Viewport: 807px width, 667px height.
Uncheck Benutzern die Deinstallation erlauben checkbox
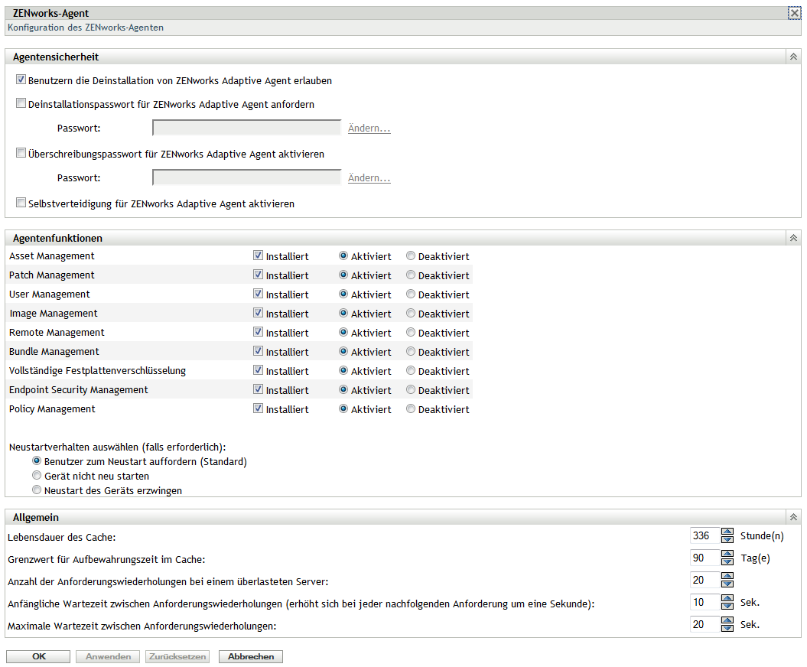(x=21, y=80)
